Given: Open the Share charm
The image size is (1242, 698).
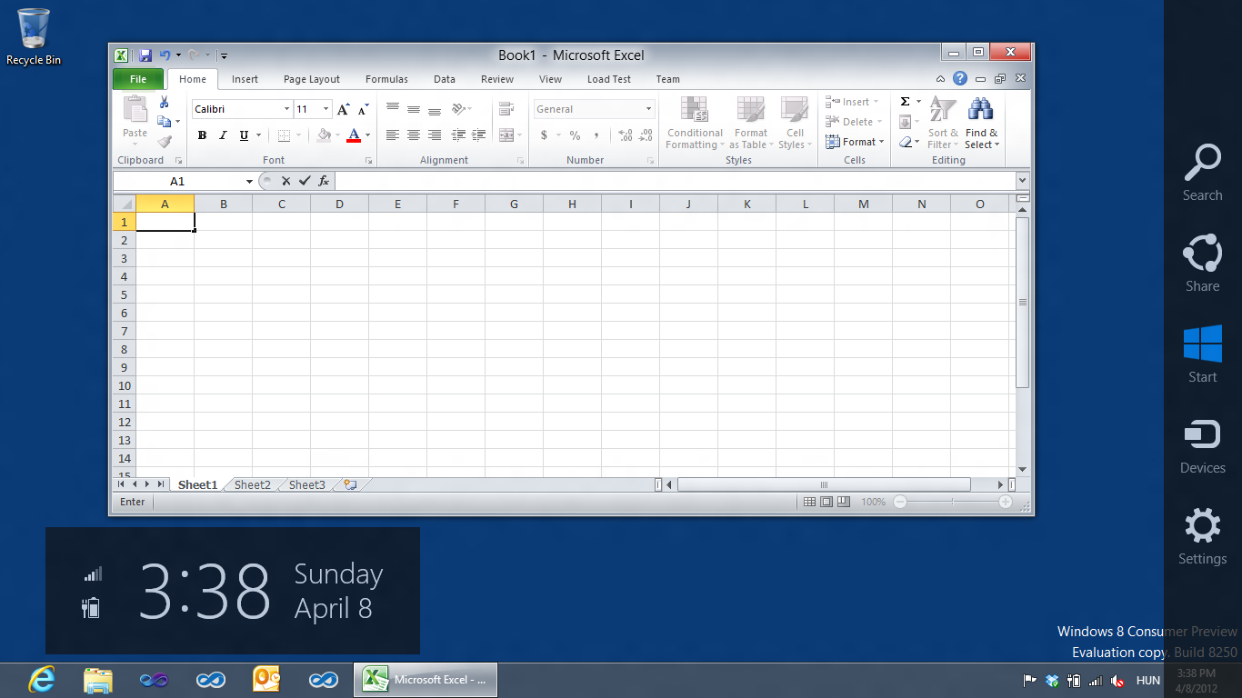Looking at the screenshot, I should [1202, 264].
